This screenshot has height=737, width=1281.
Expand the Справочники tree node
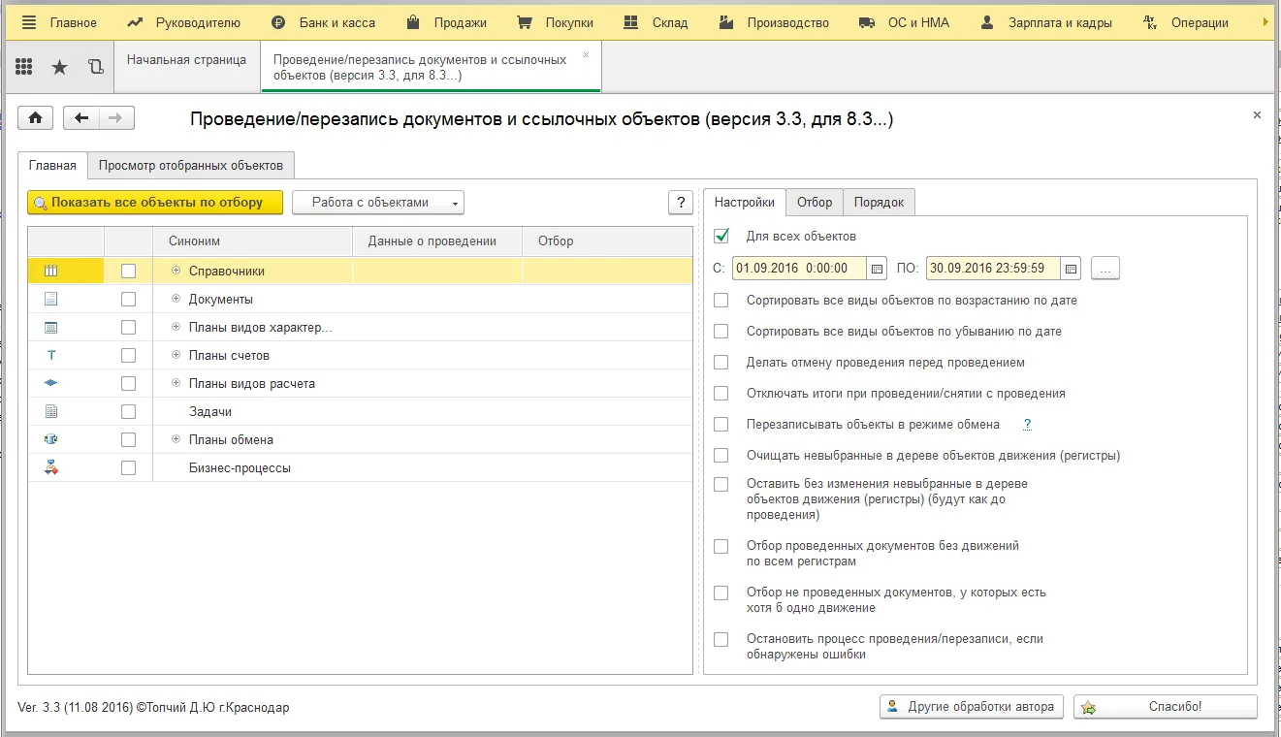(176, 272)
